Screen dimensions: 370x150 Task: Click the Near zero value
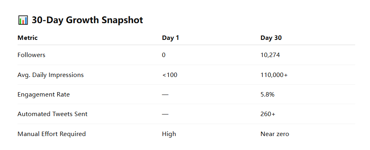point(275,134)
